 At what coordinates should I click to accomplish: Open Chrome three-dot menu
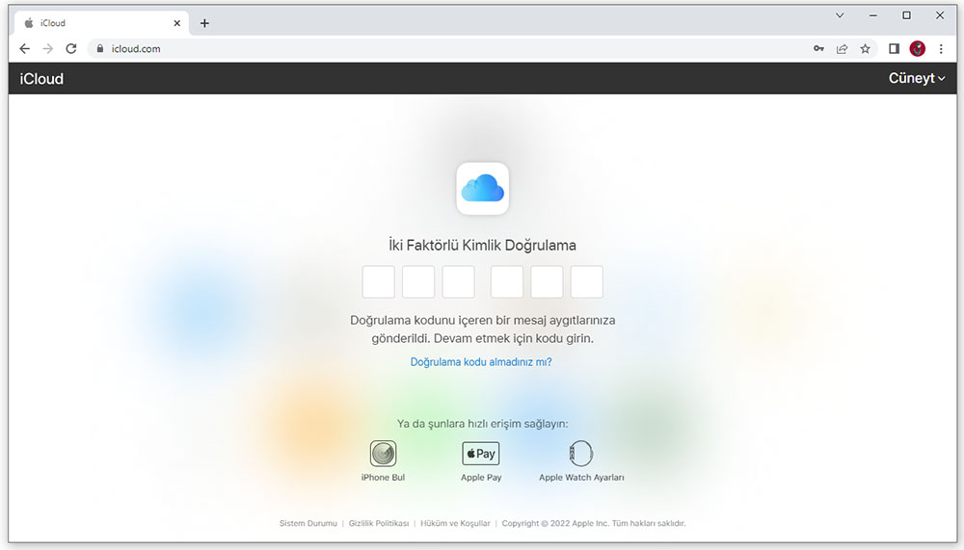[x=941, y=48]
